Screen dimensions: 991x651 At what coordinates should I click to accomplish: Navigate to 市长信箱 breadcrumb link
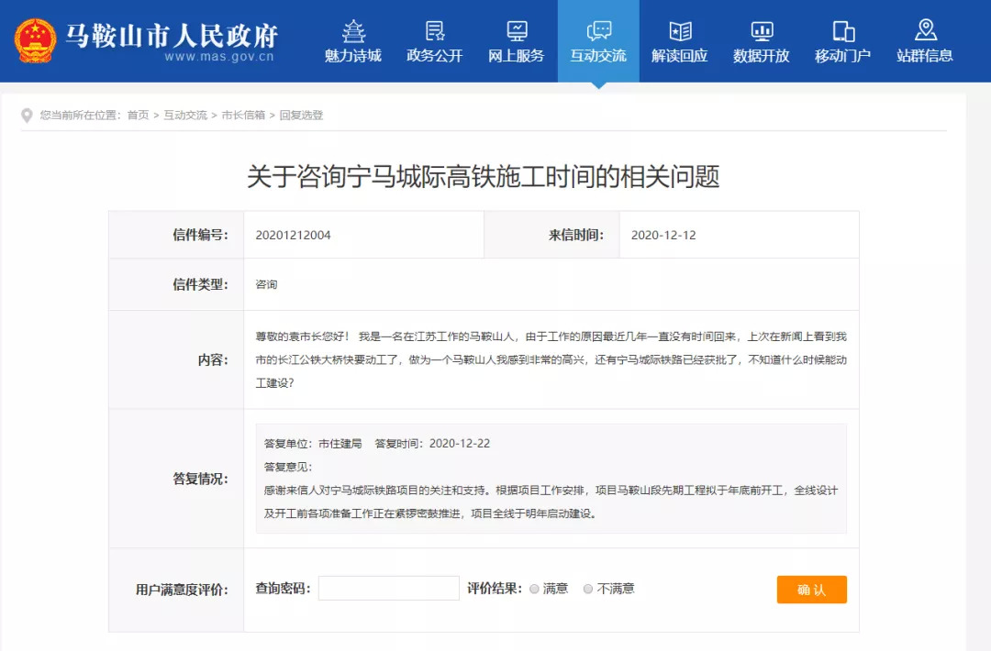(x=243, y=116)
